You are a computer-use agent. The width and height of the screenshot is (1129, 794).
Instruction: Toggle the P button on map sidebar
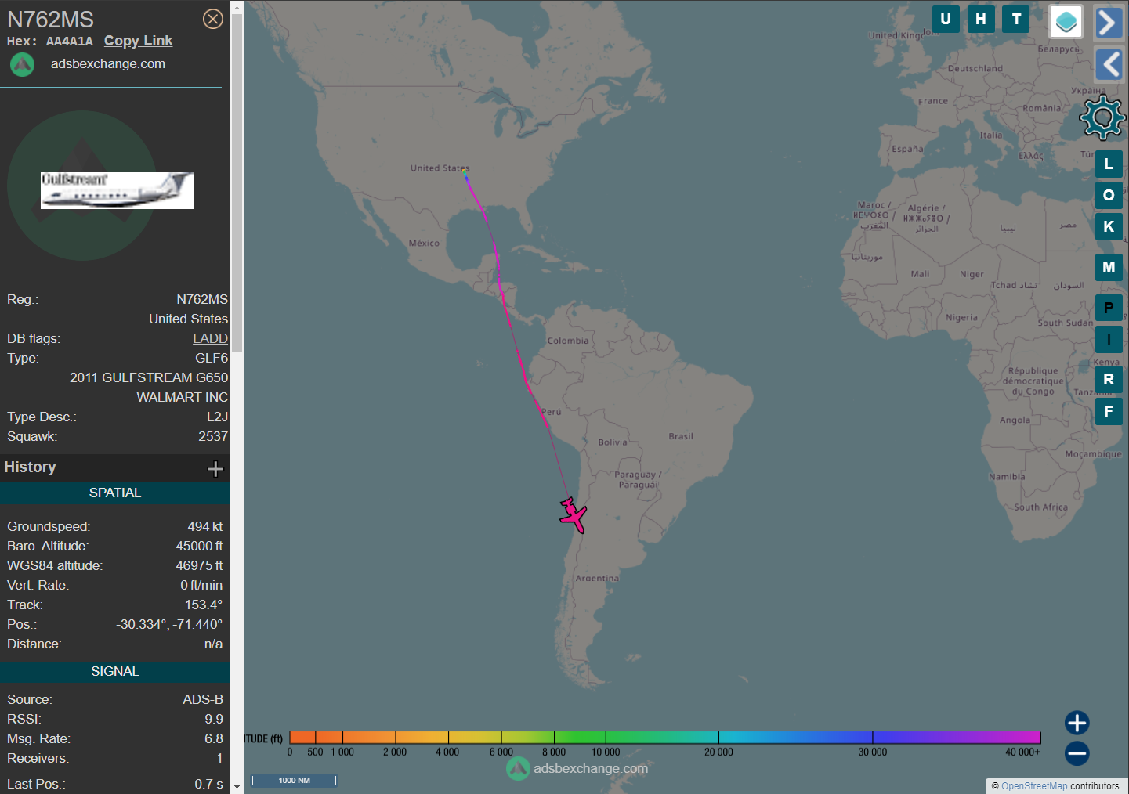(x=1109, y=308)
